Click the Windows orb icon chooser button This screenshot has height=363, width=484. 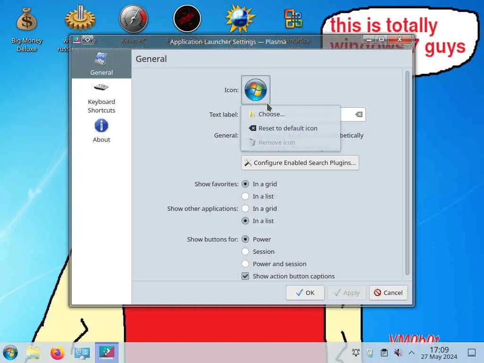pyautogui.click(x=256, y=90)
